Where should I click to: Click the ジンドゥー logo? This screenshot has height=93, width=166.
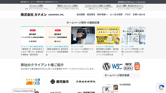(x=128, y=68)
